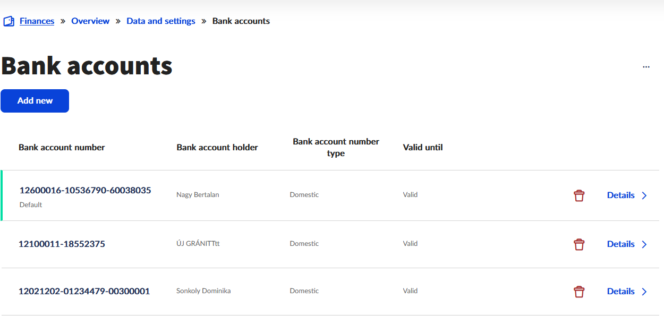View Details of ÚJ GRÁNITTtt account
The width and height of the screenshot is (664, 316).
click(x=620, y=244)
